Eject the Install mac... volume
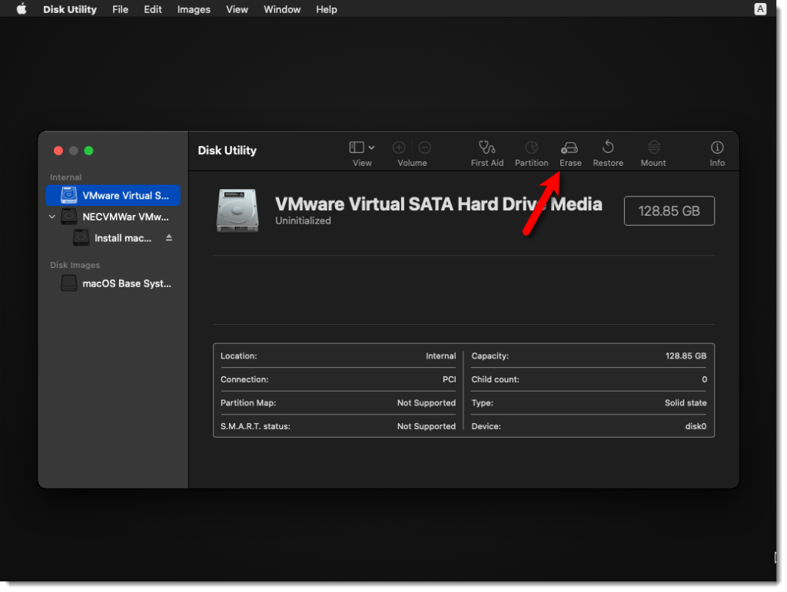Viewport: 787px width, 592px height. [x=169, y=238]
